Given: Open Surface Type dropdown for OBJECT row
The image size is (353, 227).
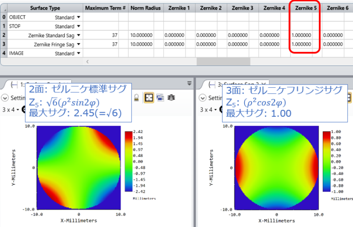Looking at the screenshot, I should coord(79,17).
